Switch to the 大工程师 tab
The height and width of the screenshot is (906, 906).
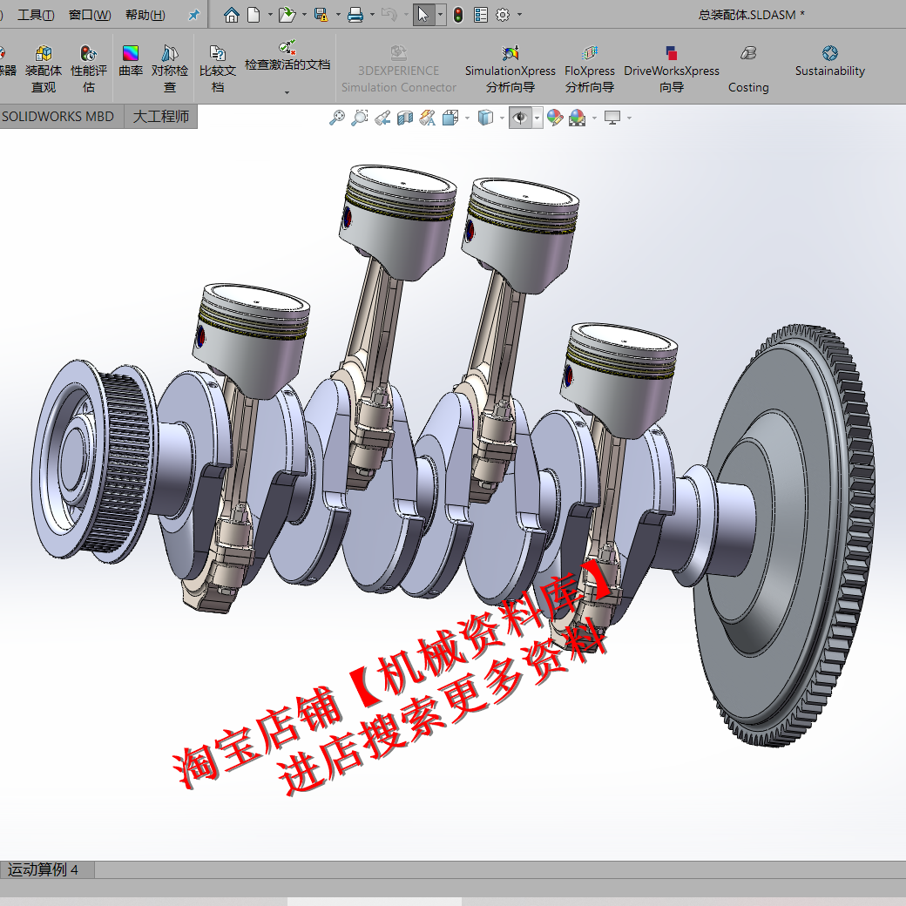(x=160, y=116)
